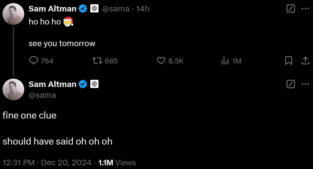The width and height of the screenshot is (313, 169).
Task: Click OpenAI affiliation badge on first tweet
Action: [x=94, y=9]
